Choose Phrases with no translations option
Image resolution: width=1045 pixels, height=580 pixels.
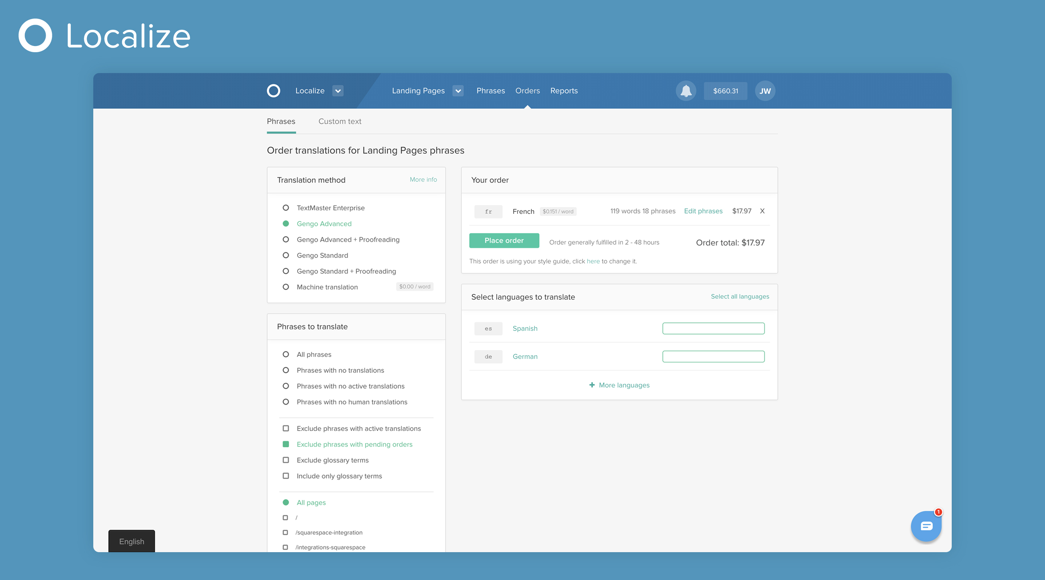[286, 370]
